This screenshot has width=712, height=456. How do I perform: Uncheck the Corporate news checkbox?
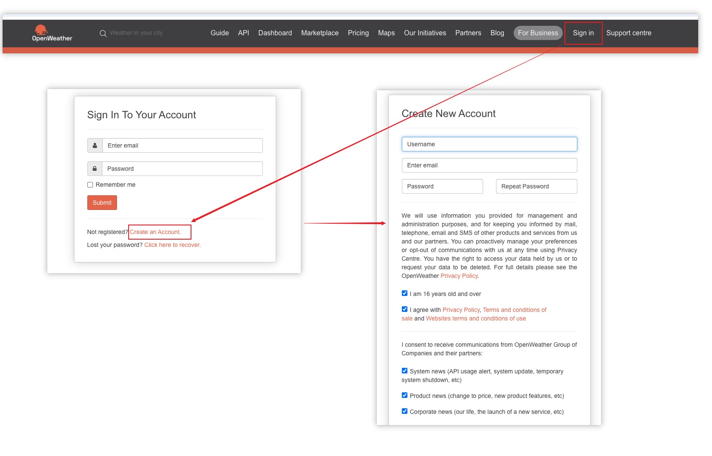(404, 411)
